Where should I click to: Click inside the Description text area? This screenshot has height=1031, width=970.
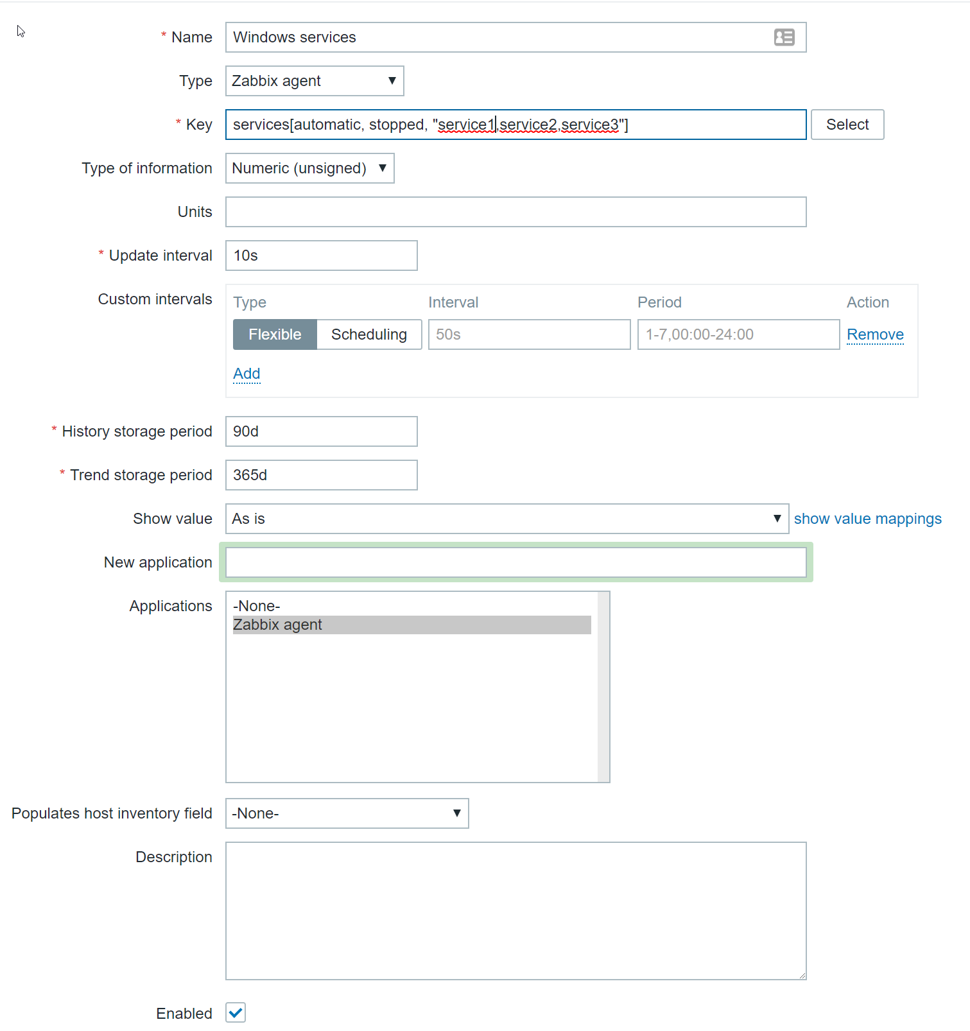pos(515,910)
